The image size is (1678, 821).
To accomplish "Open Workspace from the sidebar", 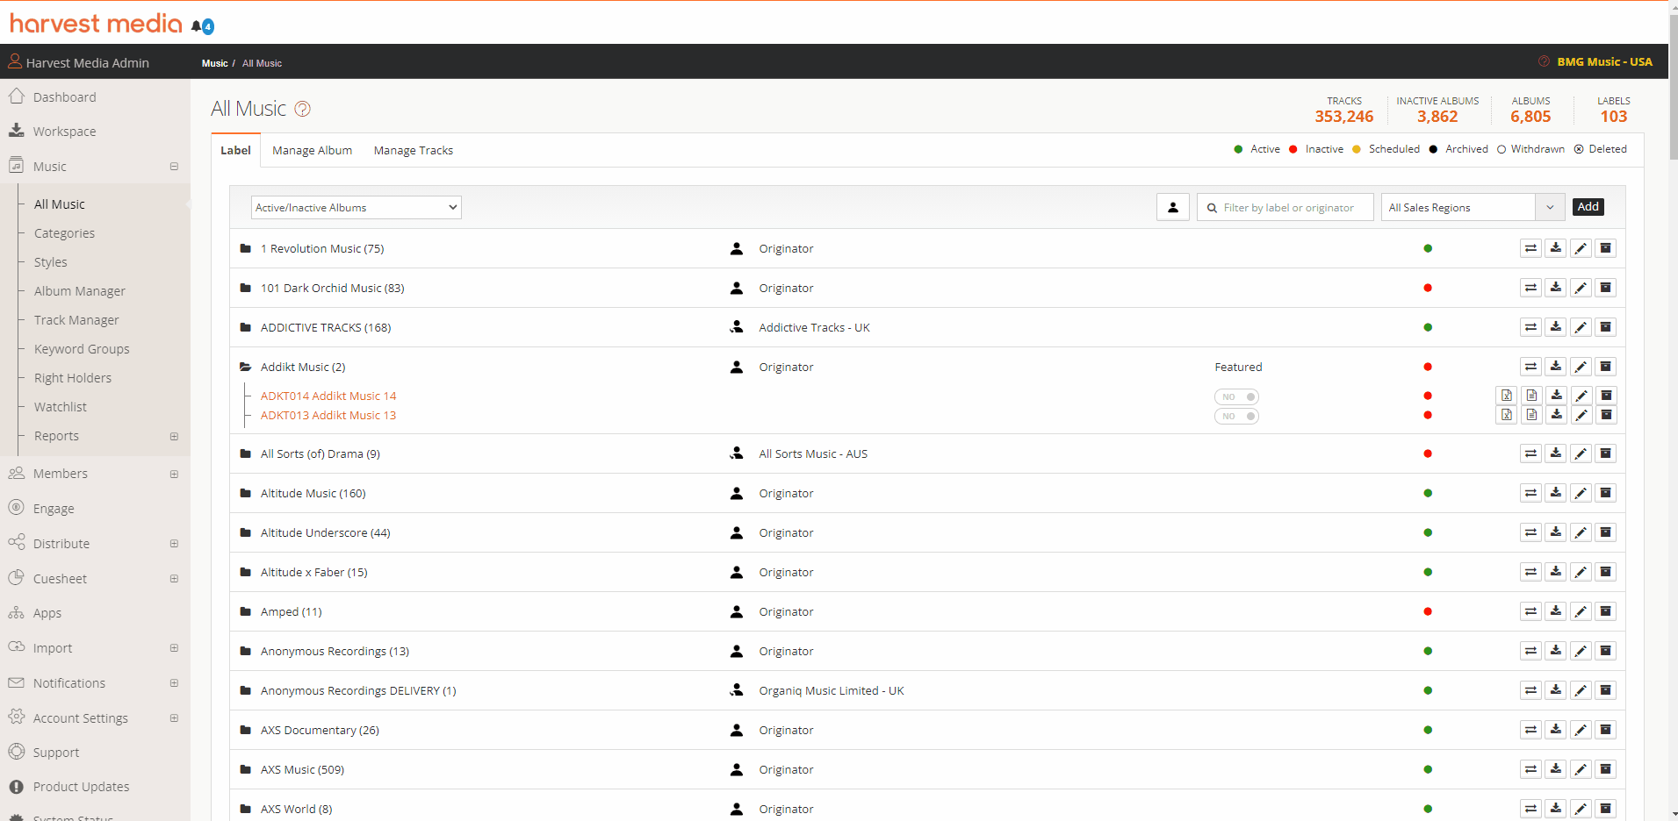I will pyautogui.click(x=64, y=132).
